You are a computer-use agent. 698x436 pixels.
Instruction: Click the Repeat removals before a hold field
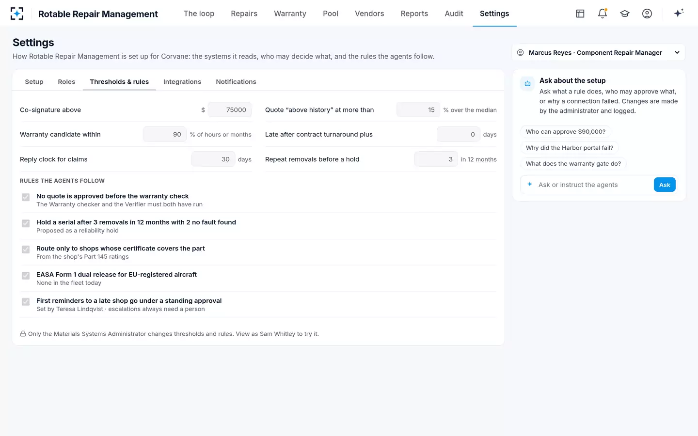(436, 159)
